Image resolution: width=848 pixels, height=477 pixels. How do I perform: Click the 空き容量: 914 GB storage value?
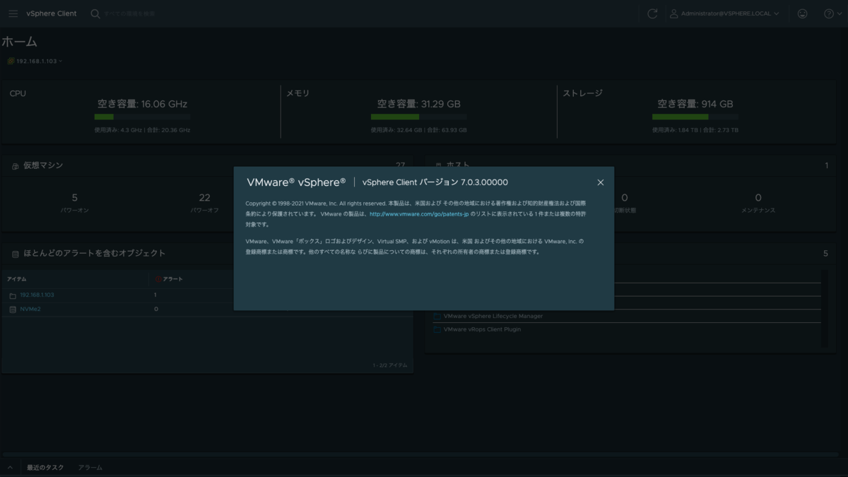click(x=695, y=104)
